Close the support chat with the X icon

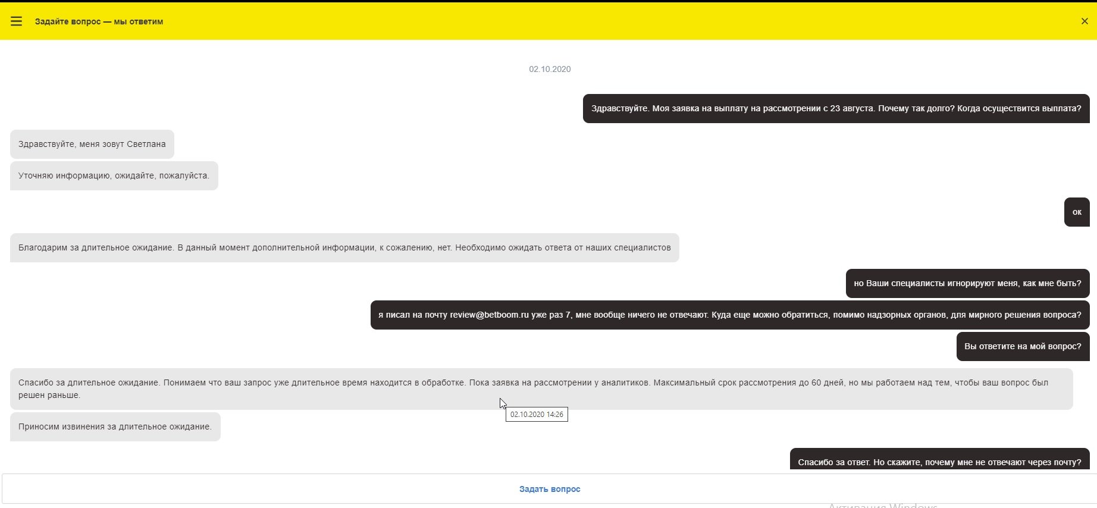1084,21
